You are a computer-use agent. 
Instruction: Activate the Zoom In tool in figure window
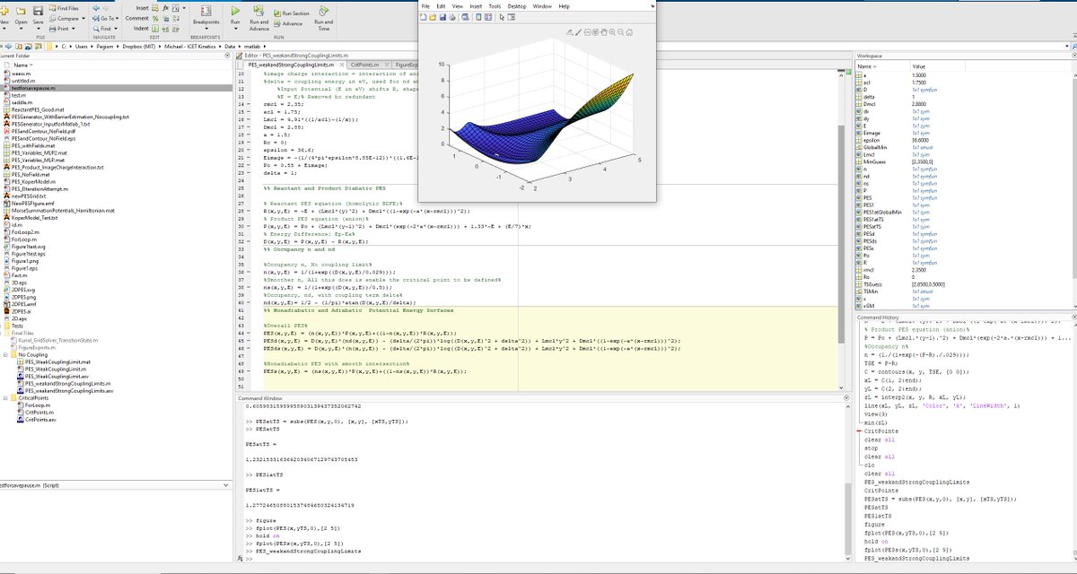[x=611, y=32]
